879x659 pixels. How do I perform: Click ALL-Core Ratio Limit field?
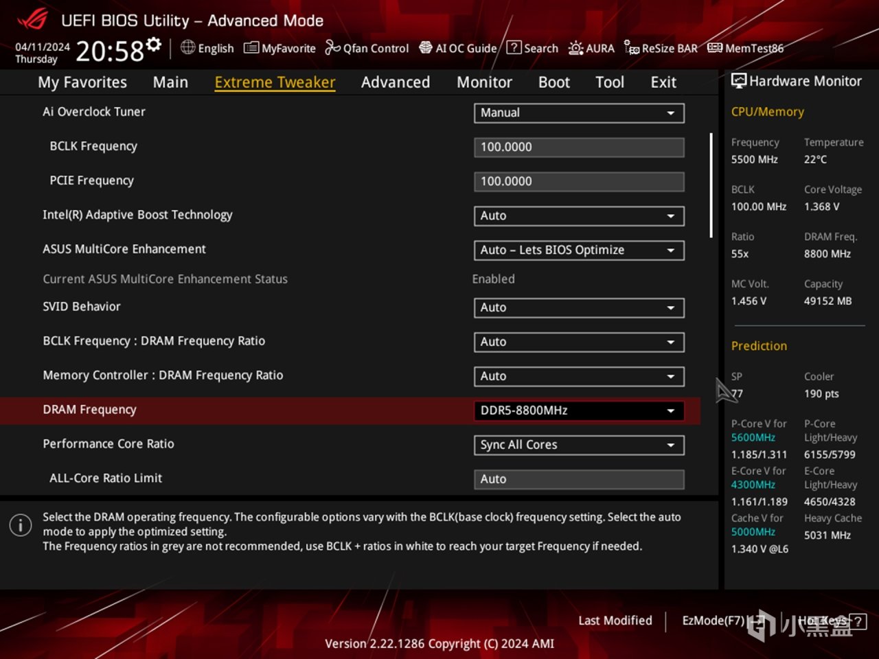(579, 479)
